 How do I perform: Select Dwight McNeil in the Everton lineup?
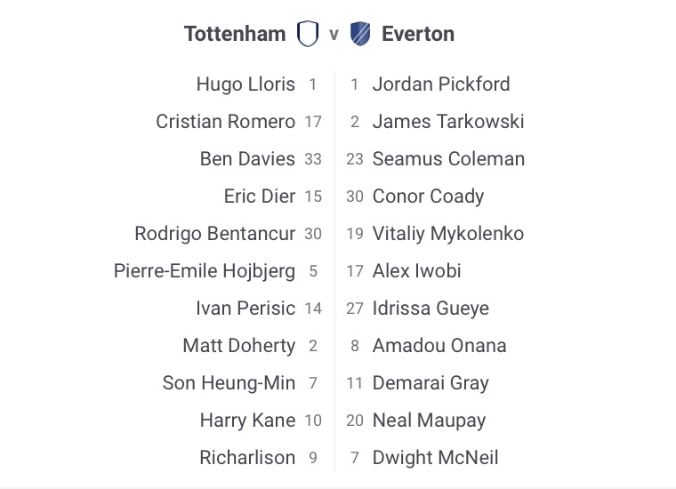435,458
